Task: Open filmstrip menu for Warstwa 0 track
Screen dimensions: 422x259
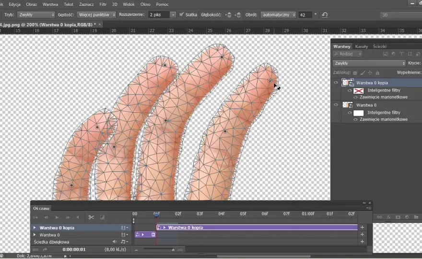Action: (x=124, y=235)
